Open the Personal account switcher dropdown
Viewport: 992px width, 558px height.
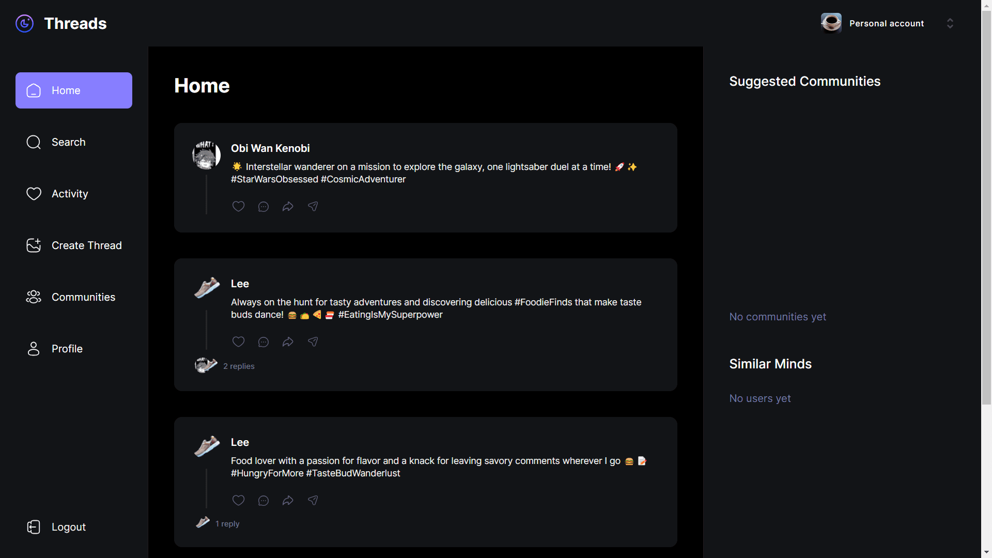(x=950, y=23)
